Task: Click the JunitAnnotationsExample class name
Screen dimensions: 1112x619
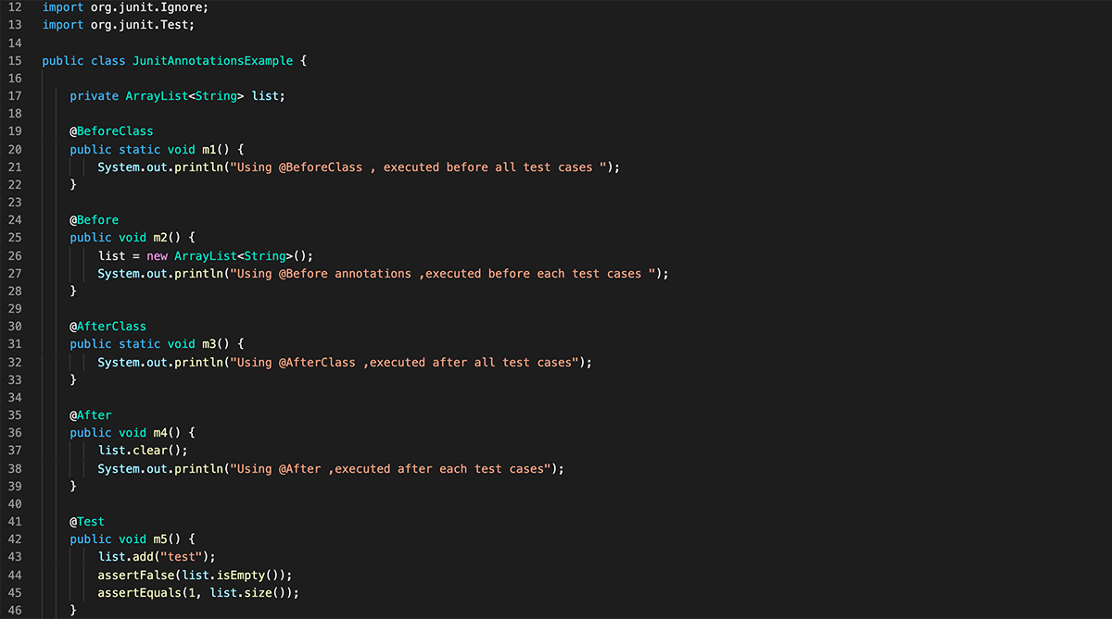Action: tap(212, 61)
